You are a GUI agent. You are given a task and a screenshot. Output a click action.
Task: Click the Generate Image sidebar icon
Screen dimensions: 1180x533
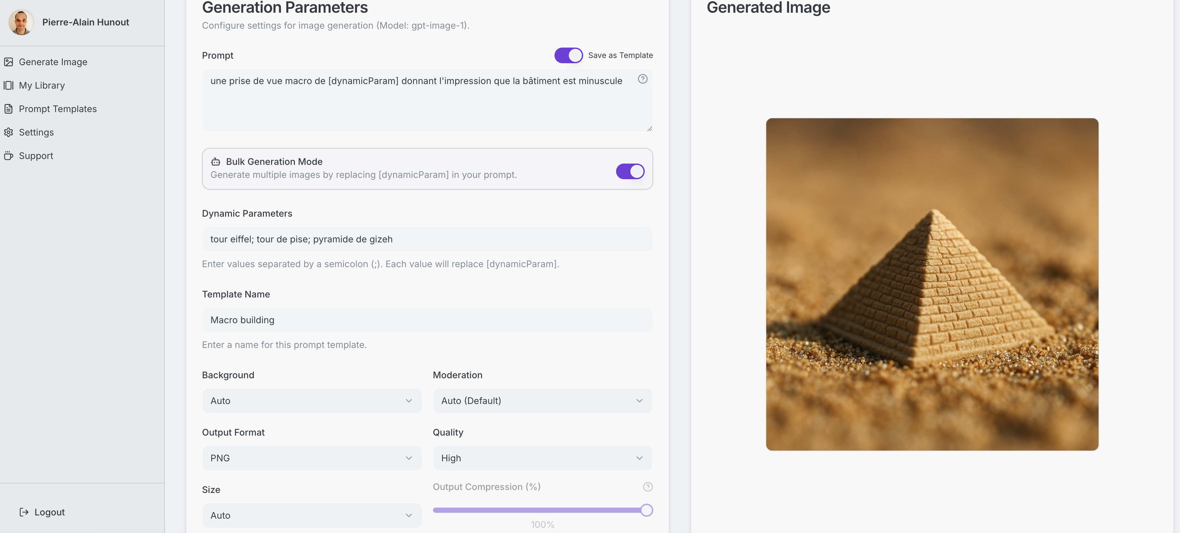click(8, 62)
